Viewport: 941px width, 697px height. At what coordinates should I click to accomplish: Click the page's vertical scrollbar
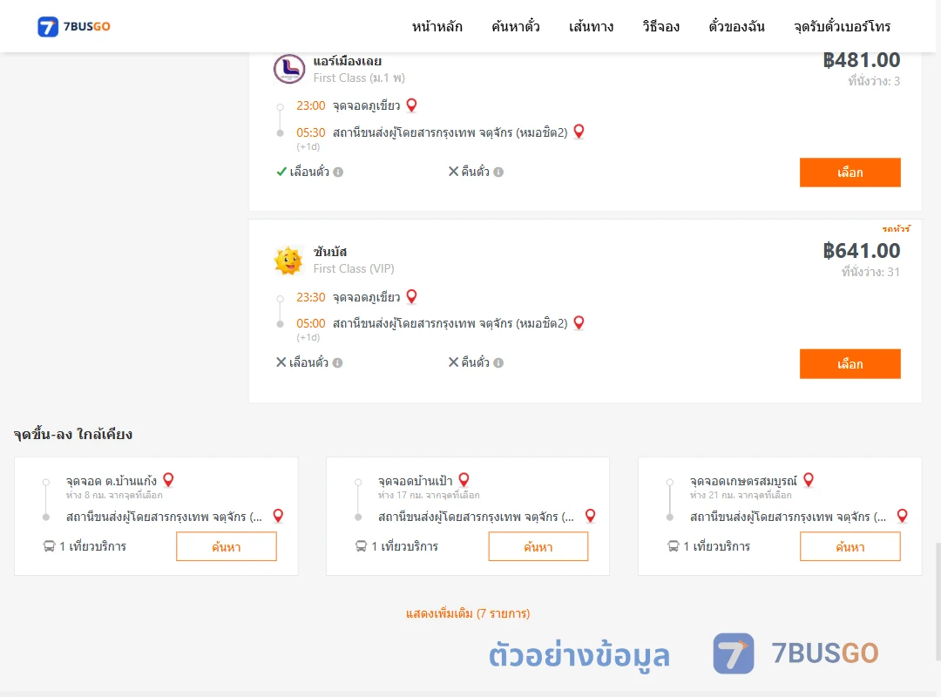[938, 600]
